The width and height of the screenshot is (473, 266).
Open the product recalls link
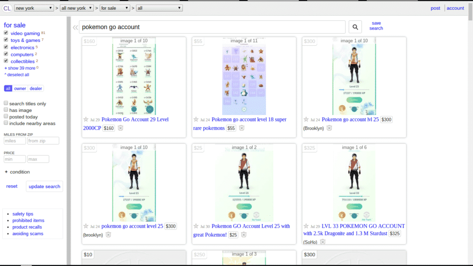coord(27,227)
